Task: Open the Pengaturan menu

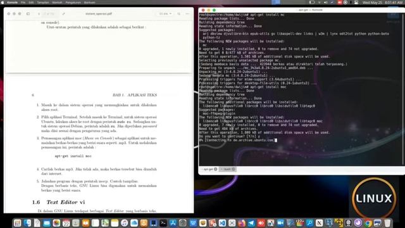Action: (x=73, y=3)
